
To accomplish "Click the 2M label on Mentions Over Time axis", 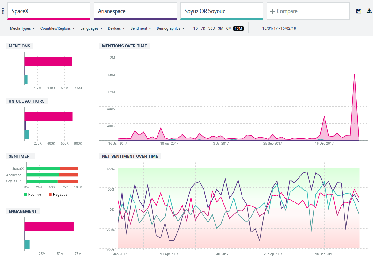I will 112,58.
